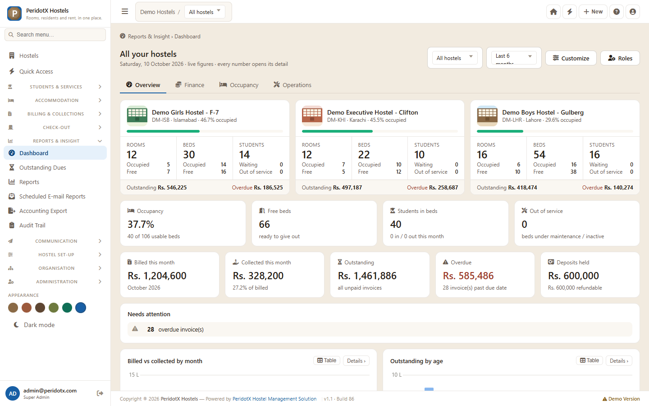This screenshot has width=649, height=406.
Task: Open Hostels in the sidebar
Action: click(55, 55)
